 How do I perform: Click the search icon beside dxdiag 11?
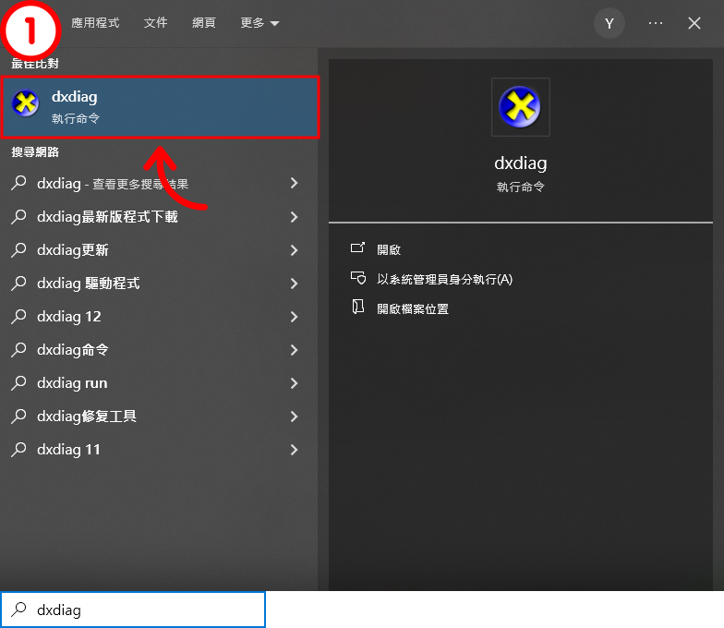coord(18,449)
